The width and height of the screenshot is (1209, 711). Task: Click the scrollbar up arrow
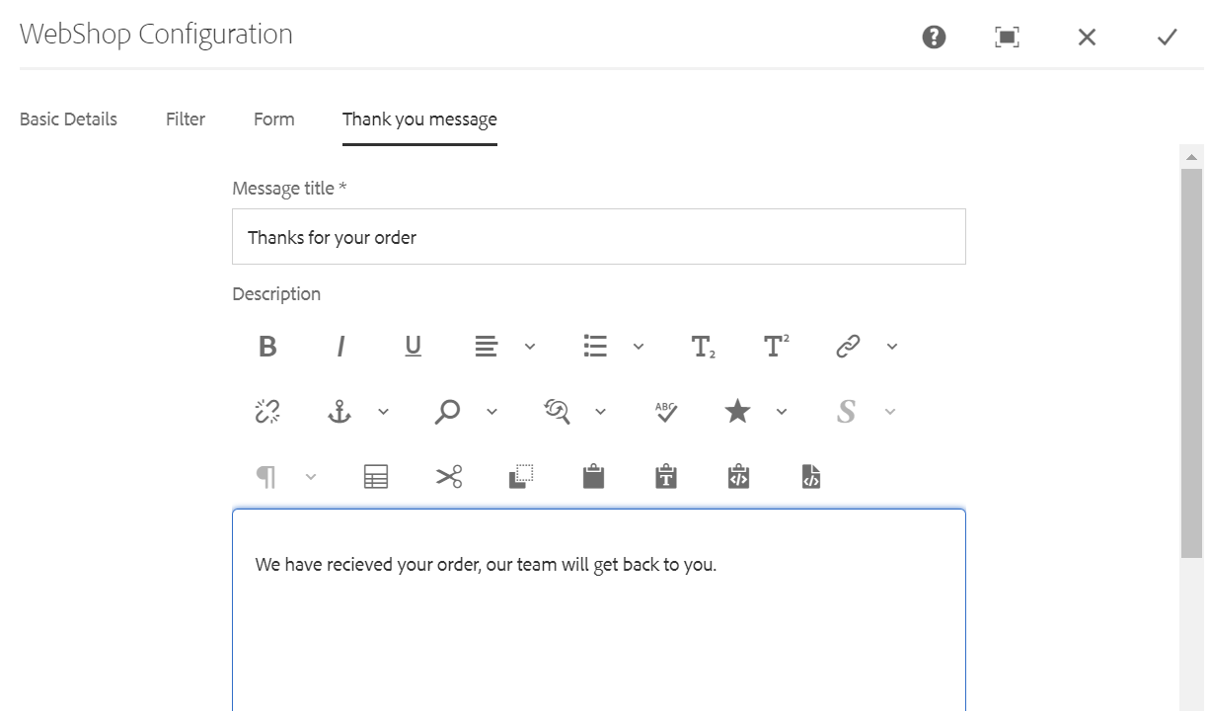tap(1191, 157)
